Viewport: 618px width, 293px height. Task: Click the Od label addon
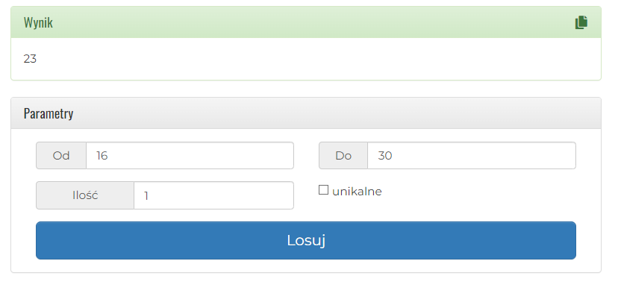pyautogui.click(x=61, y=156)
